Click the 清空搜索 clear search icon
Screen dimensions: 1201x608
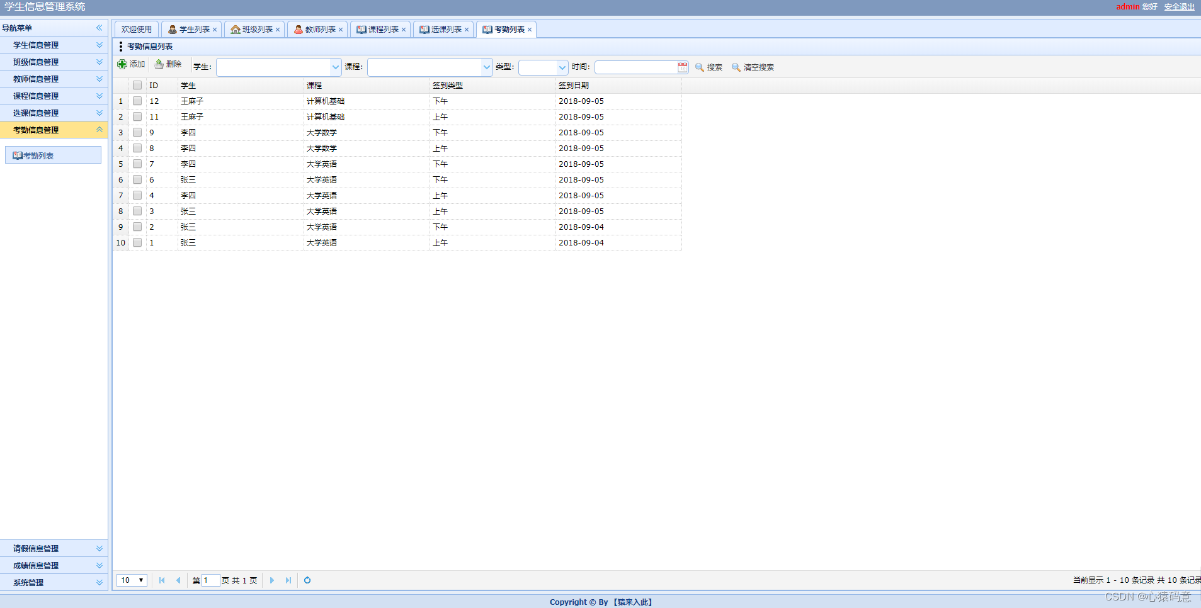click(x=736, y=67)
